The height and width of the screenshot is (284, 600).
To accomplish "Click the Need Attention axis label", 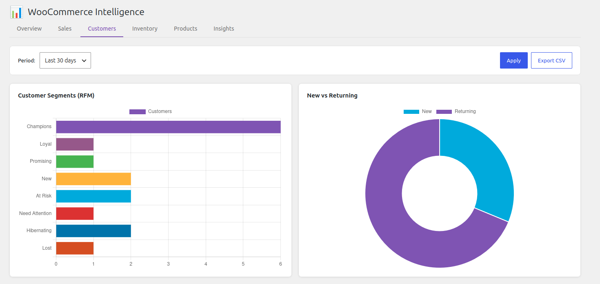I will (x=36, y=213).
